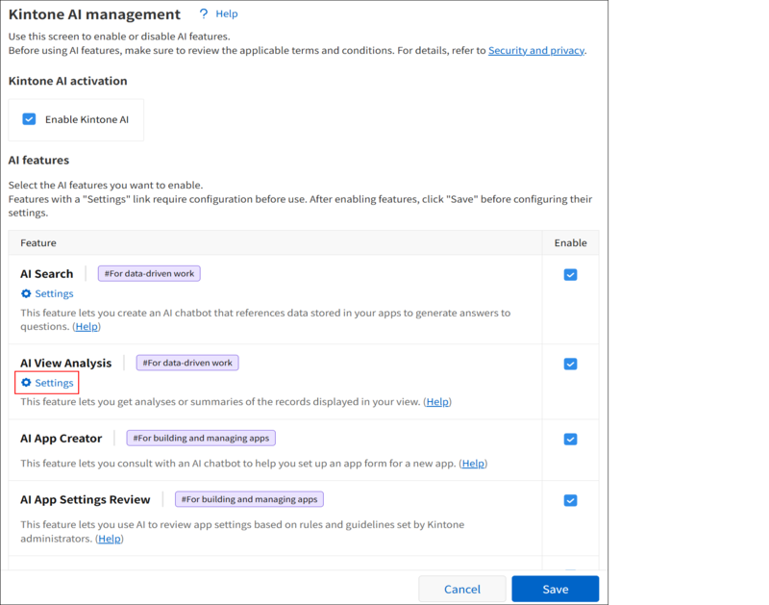Viewport: 769px width, 605px height.
Task: Click the Kintone AI management page title
Action: pos(94,14)
